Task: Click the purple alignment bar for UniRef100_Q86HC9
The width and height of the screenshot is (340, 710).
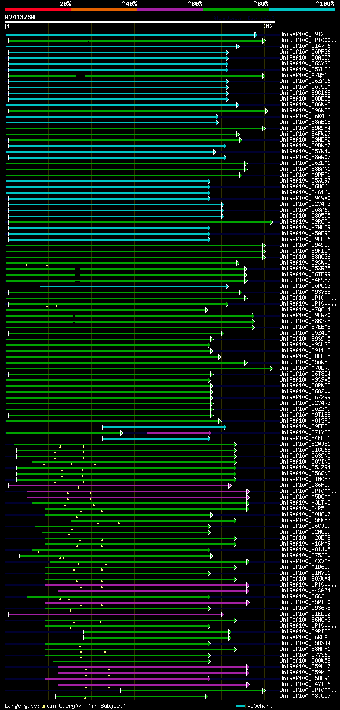Action: 120,485
